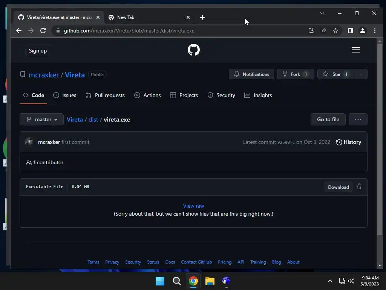Open the Chrome tab search chevron
Image resolution: width=386 pixels, height=290 pixels.
coord(322,13)
